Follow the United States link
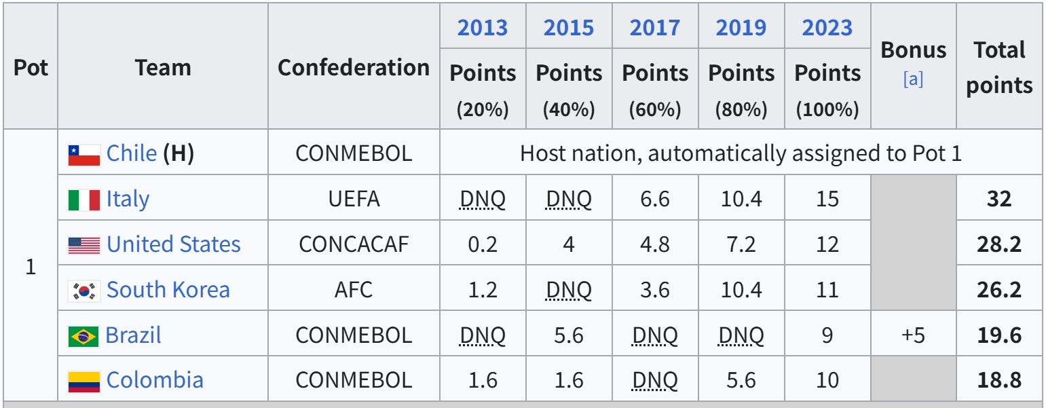 [174, 244]
